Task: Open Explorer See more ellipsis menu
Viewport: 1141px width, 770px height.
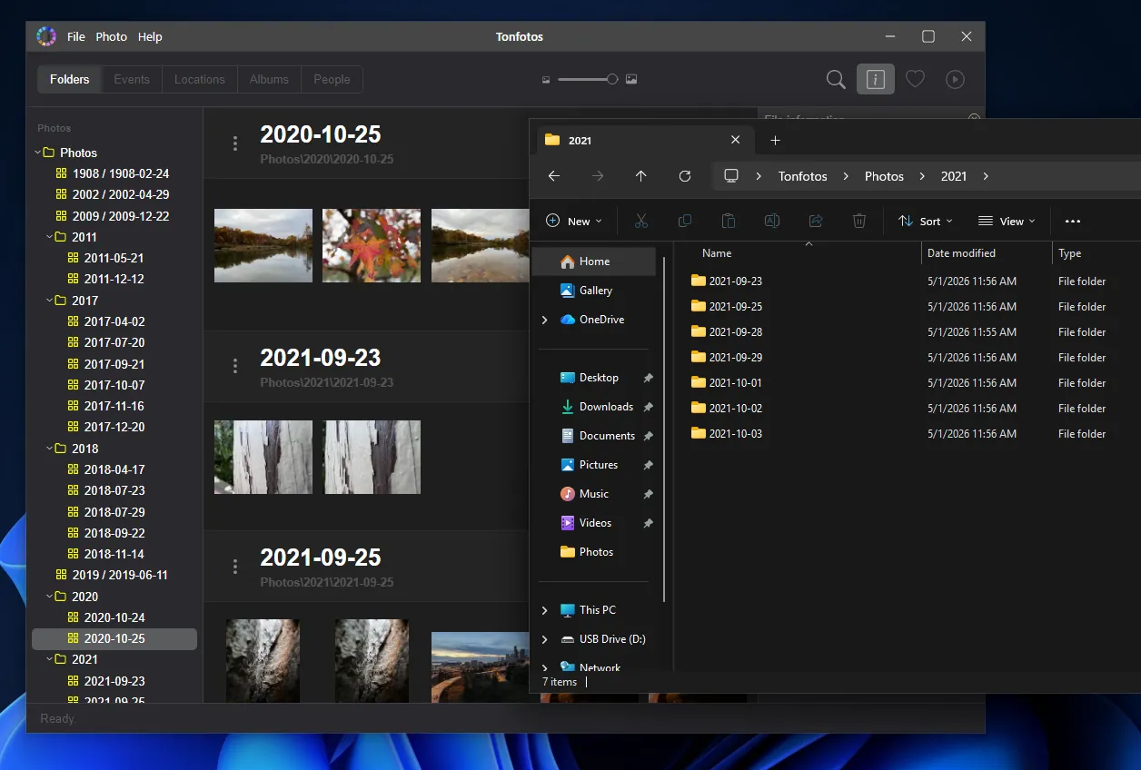Action: pyautogui.click(x=1073, y=221)
